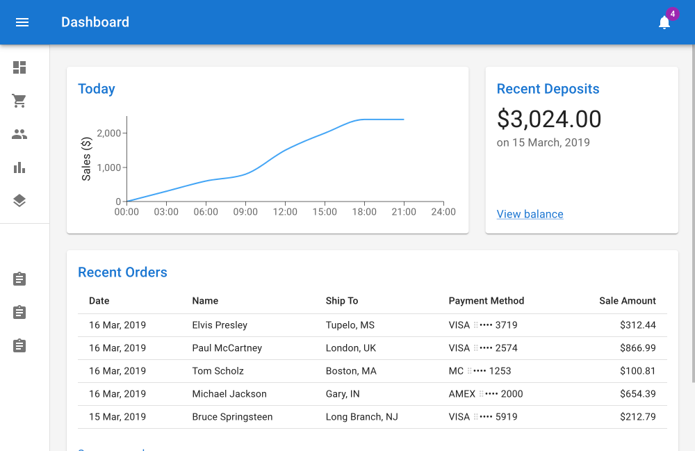Open the notifications bell
Viewport: 695px width, 451px height.
(x=664, y=22)
